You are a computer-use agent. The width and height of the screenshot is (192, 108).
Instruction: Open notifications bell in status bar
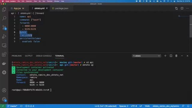pyautogui.click(x=188, y=106)
